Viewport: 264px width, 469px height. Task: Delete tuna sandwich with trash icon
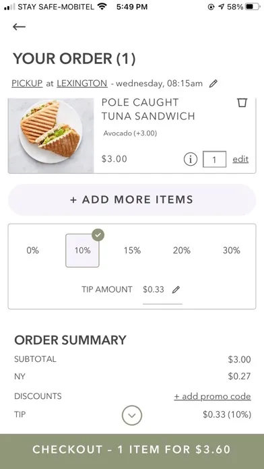pyautogui.click(x=242, y=103)
